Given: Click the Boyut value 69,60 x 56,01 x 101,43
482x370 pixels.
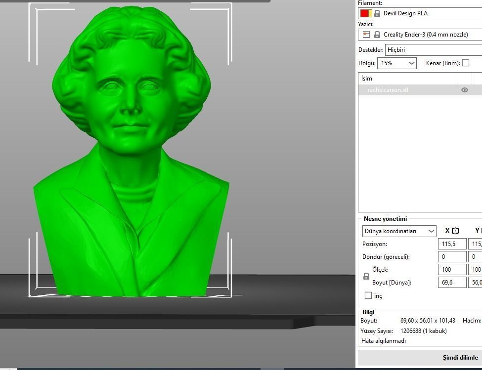Looking at the screenshot, I should coord(428,321).
